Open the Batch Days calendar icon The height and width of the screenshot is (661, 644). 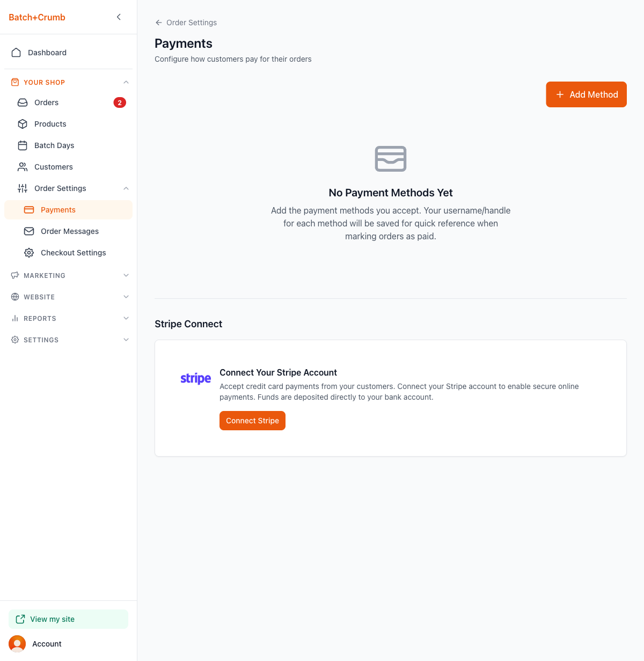pyautogui.click(x=23, y=145)
